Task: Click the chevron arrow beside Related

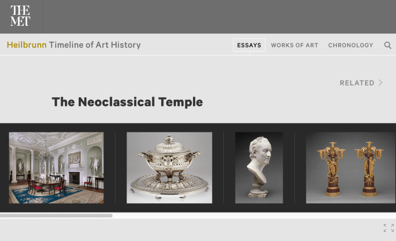Action: (381, 83)
